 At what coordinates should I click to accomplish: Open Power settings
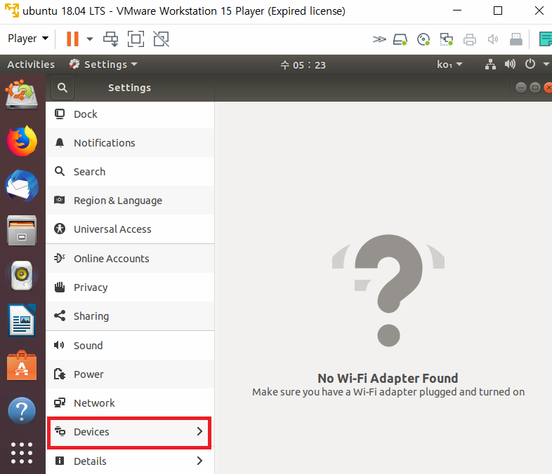click(130, 374)
